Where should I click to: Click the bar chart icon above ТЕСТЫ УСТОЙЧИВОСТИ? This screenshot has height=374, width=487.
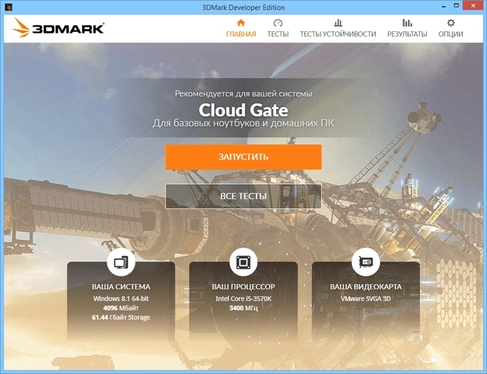coord(338,24)
